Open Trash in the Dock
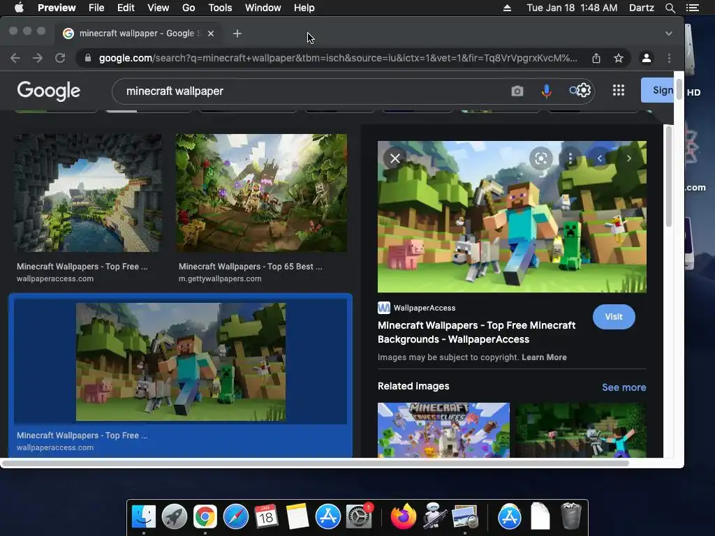 pos(570,516)
